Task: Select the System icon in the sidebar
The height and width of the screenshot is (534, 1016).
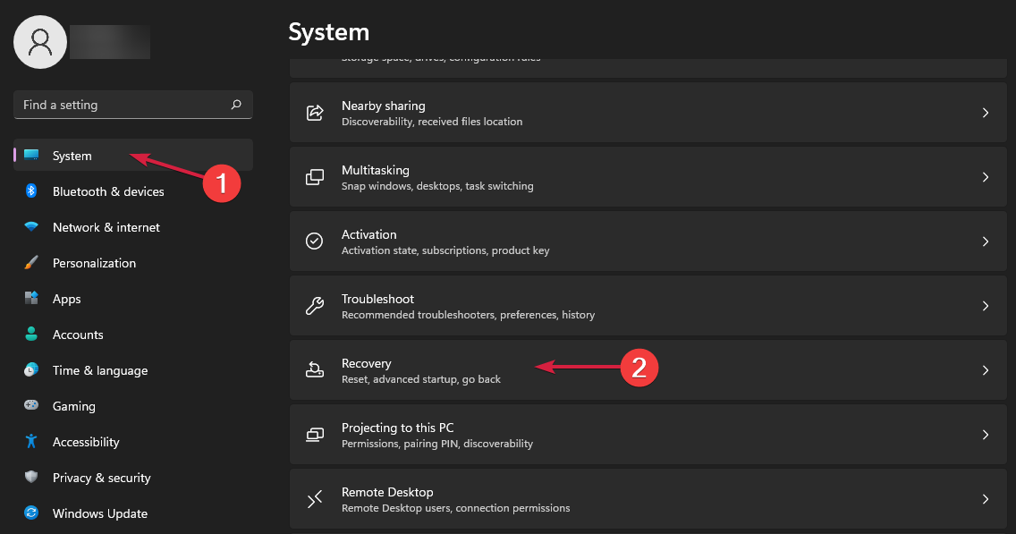Action: click(x=32, y=155)
